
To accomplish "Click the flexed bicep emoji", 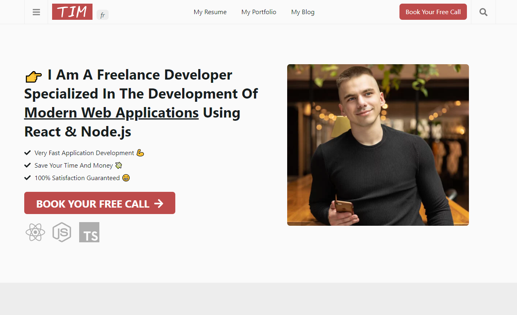I will 140,153.
